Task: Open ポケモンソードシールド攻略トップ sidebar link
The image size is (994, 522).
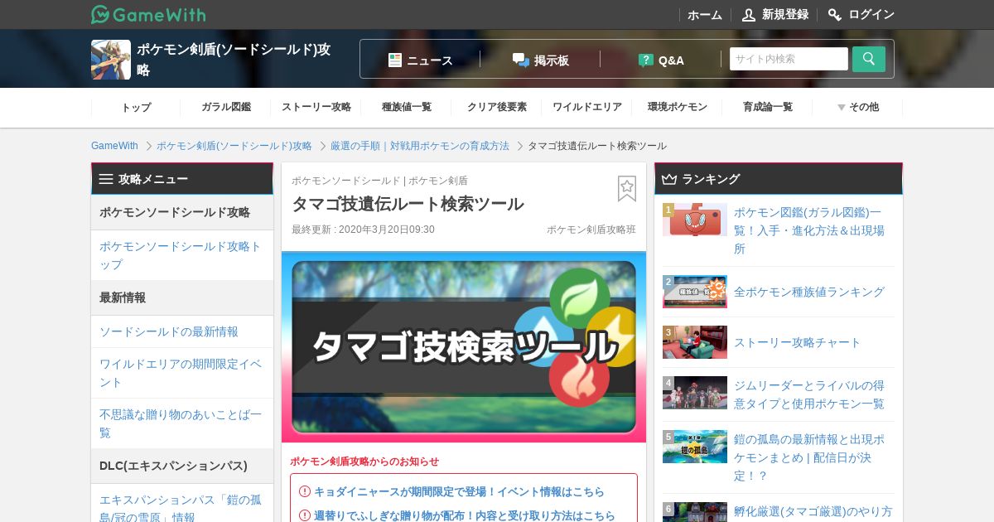Action: pyautogui.click(x=181, y=255)
